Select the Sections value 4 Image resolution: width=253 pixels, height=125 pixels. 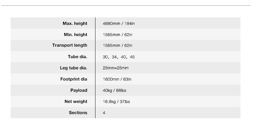click(104, 113)
